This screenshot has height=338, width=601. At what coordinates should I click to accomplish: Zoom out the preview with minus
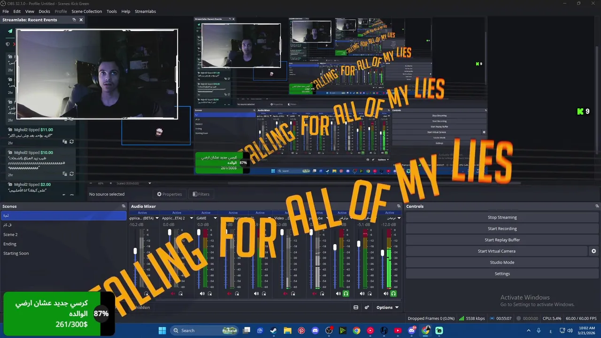[91, 183]
